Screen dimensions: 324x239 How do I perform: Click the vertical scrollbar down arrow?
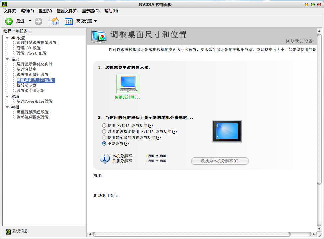319,229
